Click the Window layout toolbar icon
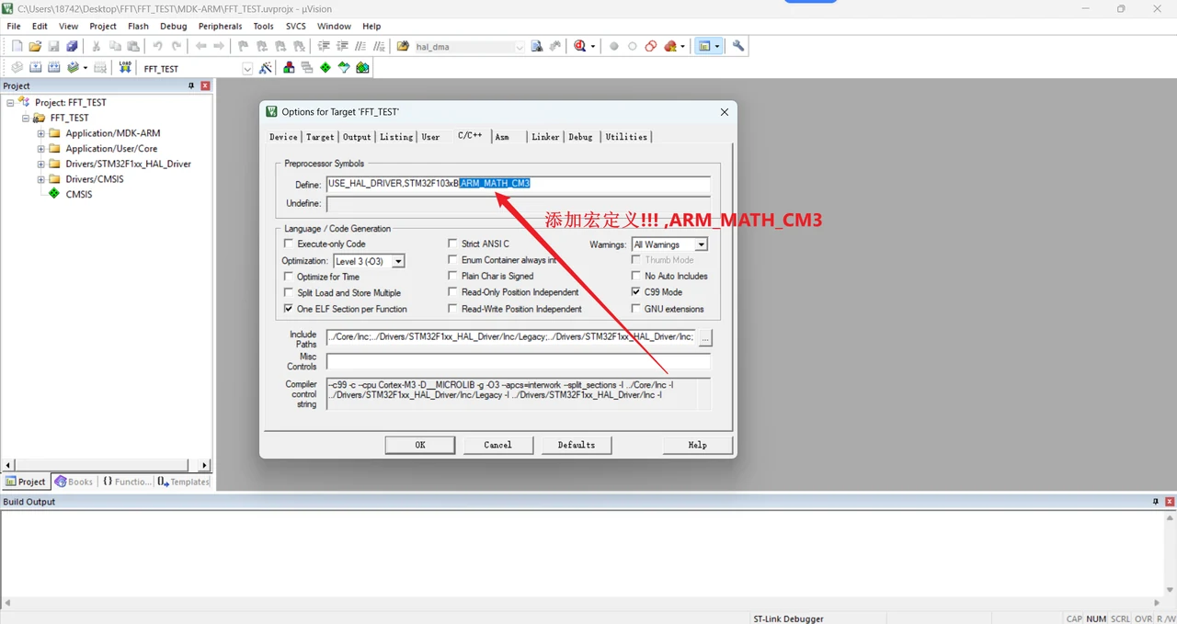Image resolution: width=1177 pixels, height=624 pixels. point(704,46)
